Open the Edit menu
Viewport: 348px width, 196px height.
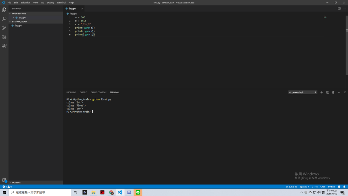pyautogui.click(x=16, y=3)
